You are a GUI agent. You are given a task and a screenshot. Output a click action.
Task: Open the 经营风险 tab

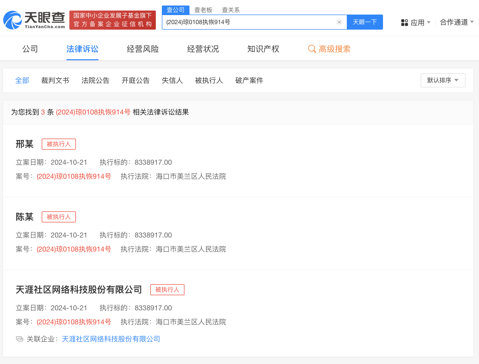coord(143,49)
